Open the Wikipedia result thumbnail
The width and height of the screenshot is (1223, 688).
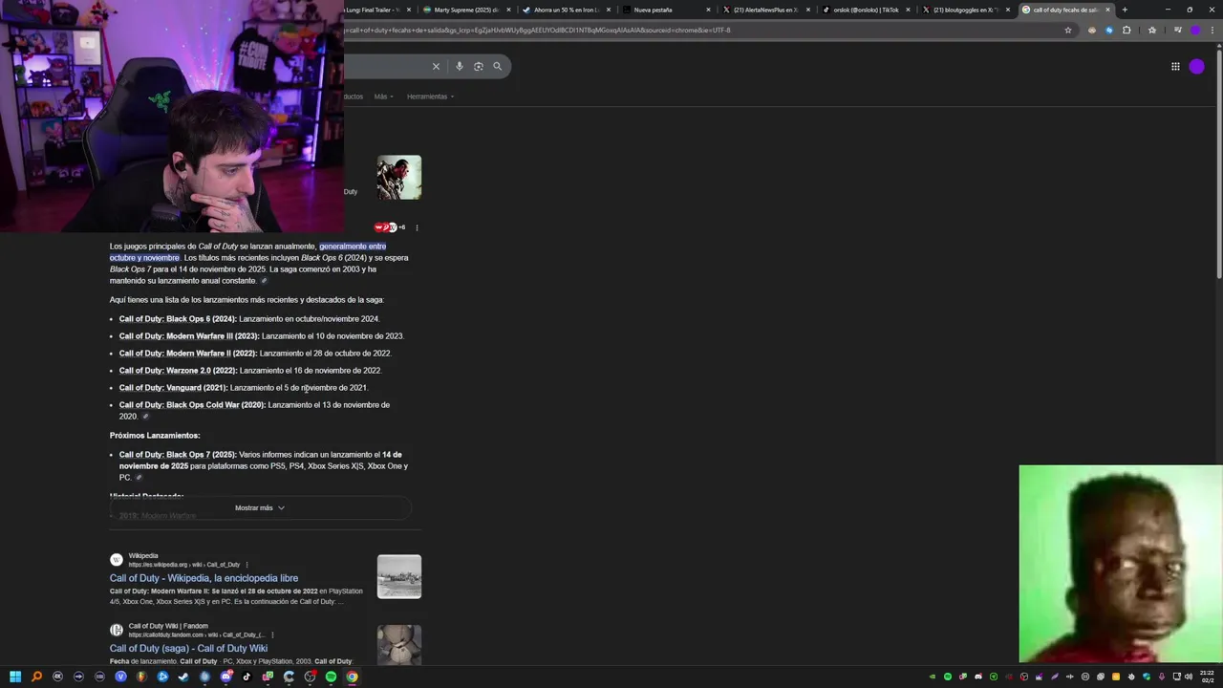pos(399,577)
